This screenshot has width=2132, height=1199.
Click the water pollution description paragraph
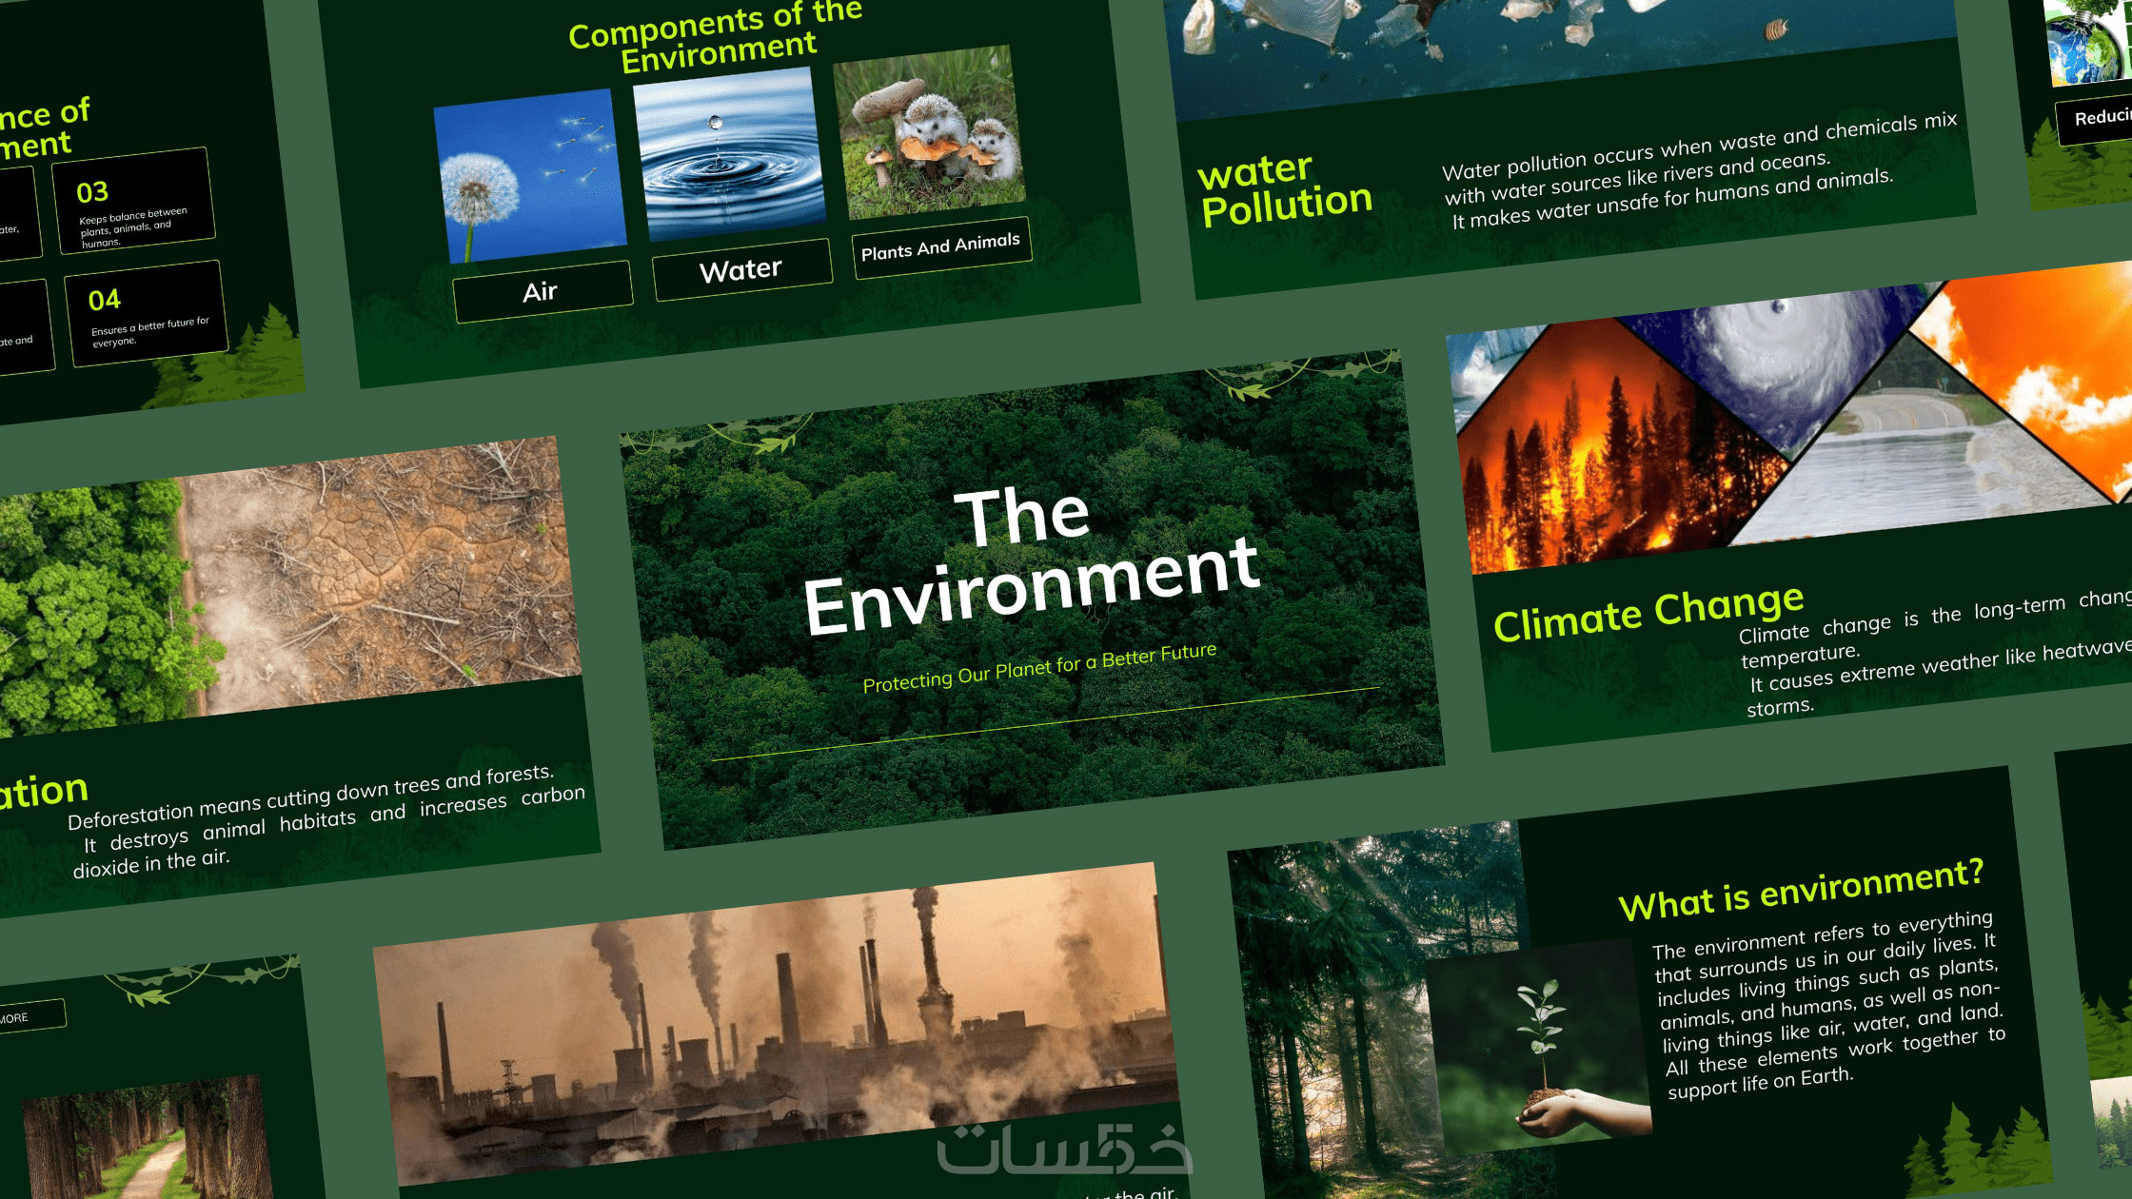click(1701, 171)
